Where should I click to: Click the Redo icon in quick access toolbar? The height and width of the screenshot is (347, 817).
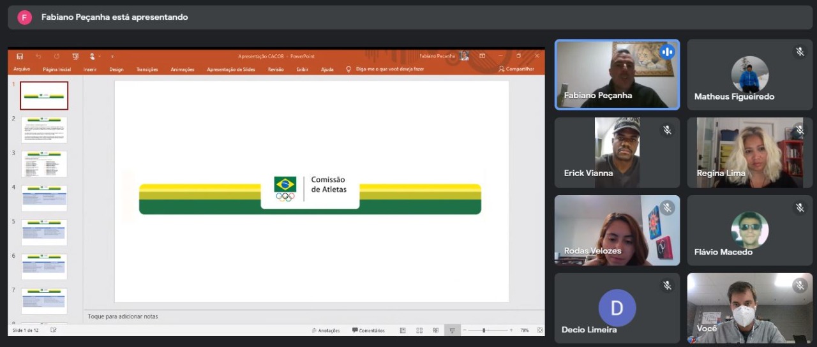click(57, 56)
